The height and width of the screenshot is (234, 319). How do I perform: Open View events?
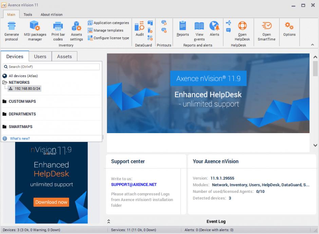pos(199,31)
